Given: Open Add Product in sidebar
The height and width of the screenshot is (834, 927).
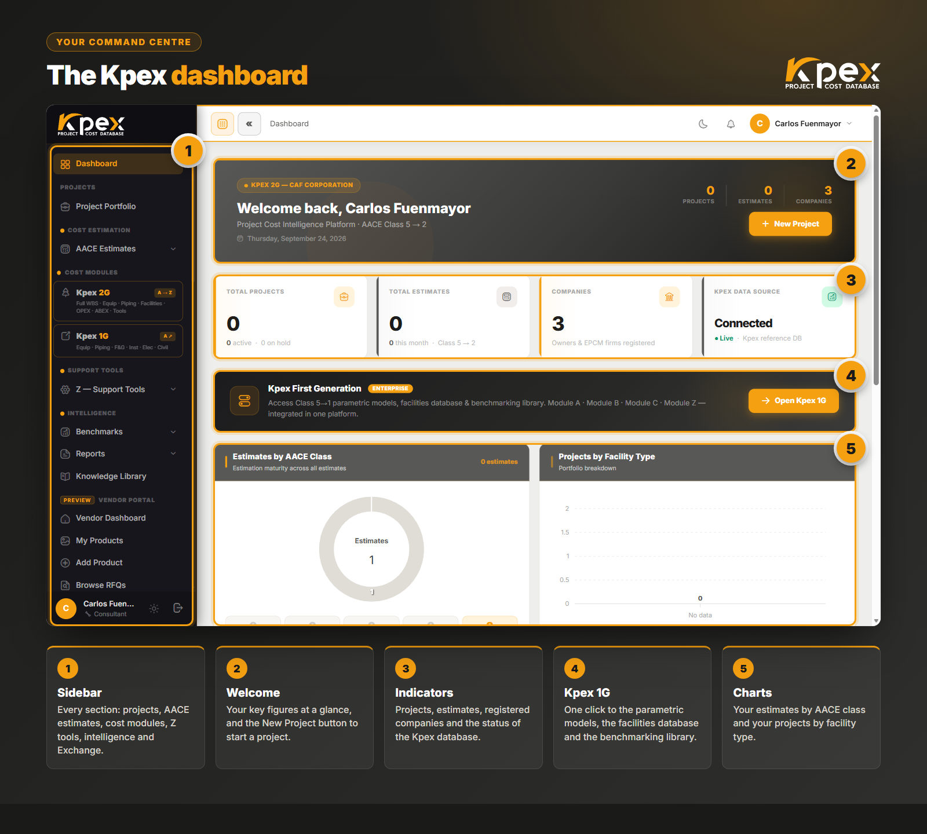Looking at the screenshot, I should [118, 563].
